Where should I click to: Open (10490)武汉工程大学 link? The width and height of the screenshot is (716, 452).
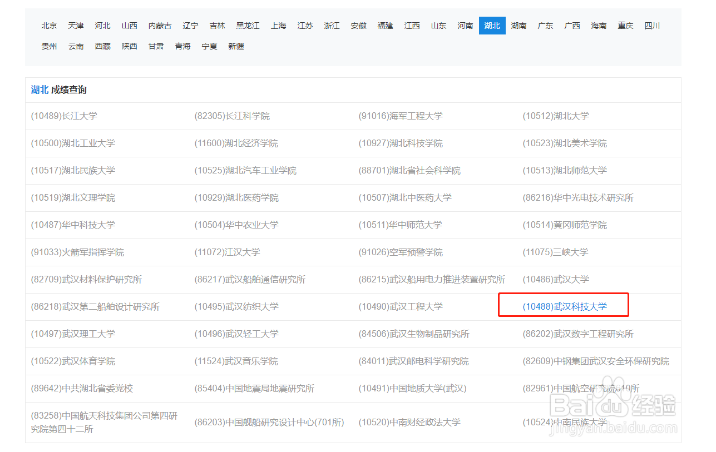click(x=401, y=307)
